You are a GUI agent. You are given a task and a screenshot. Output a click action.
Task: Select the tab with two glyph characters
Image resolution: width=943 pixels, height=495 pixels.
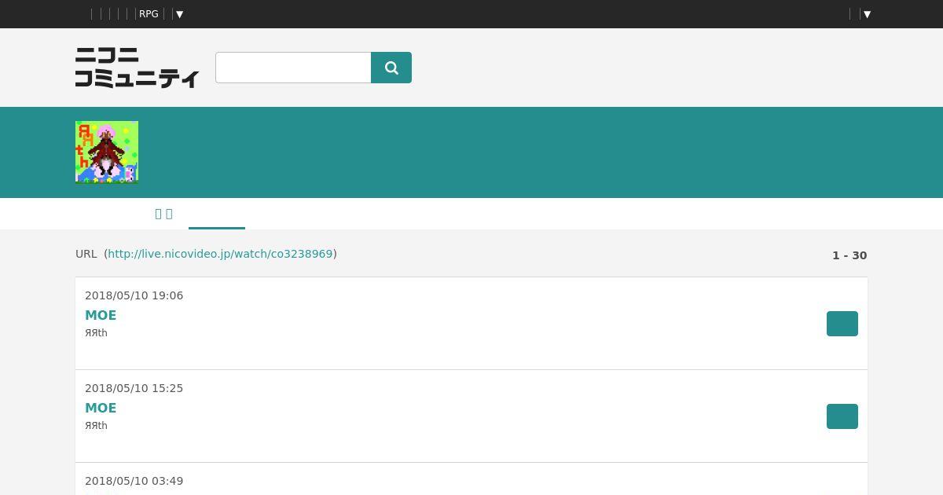163,214
